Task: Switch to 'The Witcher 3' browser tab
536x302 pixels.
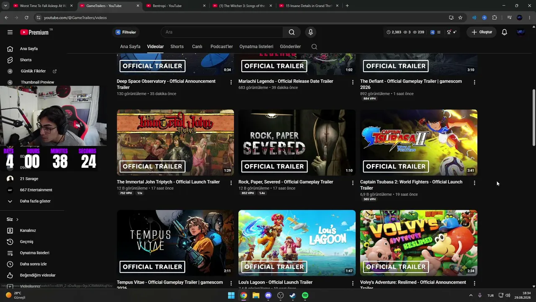Action: [x=242, y=6]
